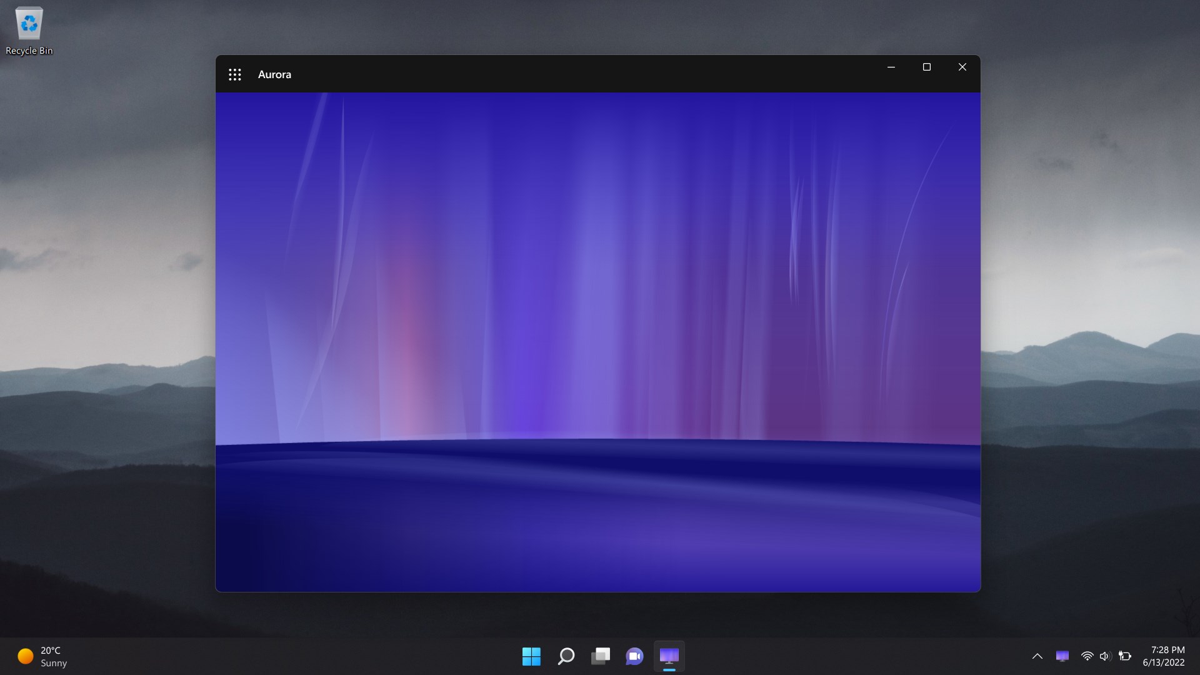Launch the Chat app from taskbar
Image resolution: width=1200 pixels, height=675 pixels.
[x=634, y=656]
